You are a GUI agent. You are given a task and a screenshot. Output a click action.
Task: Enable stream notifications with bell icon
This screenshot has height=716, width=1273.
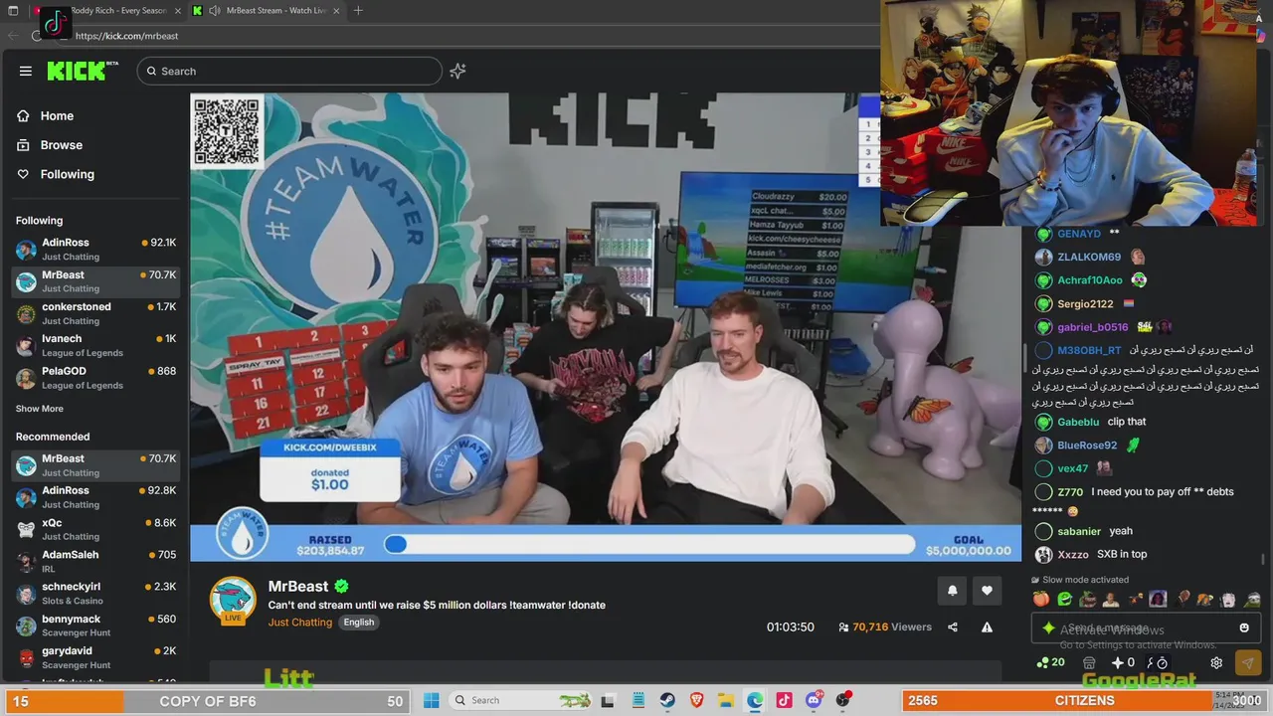pos(952,590)
